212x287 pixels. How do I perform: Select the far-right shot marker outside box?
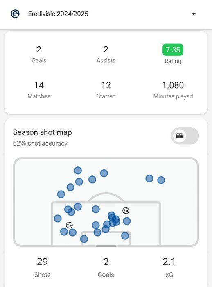point(161,180)
